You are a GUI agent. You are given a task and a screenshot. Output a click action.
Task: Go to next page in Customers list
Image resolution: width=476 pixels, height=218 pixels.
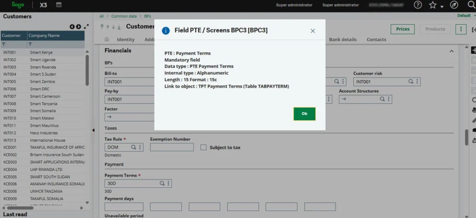78,26
